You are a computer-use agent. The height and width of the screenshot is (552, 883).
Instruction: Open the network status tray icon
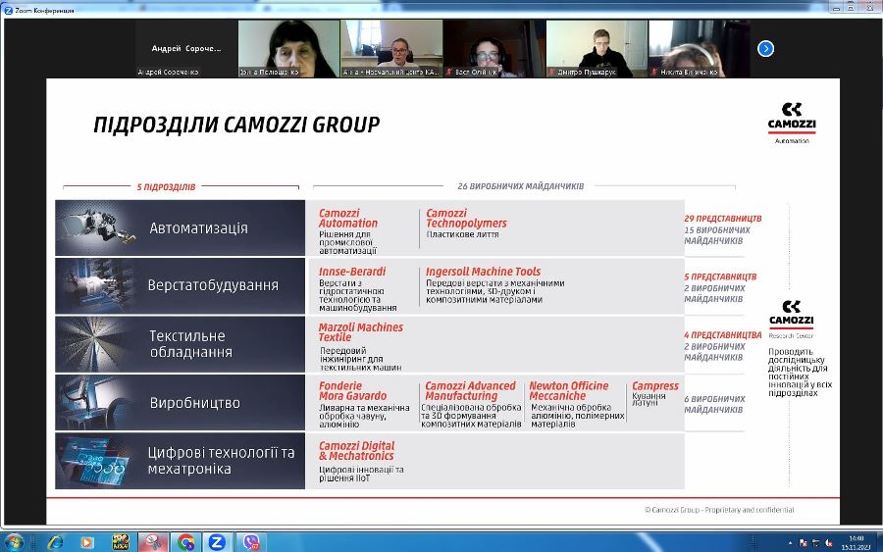pyautogui.click(x=815, y=543)
